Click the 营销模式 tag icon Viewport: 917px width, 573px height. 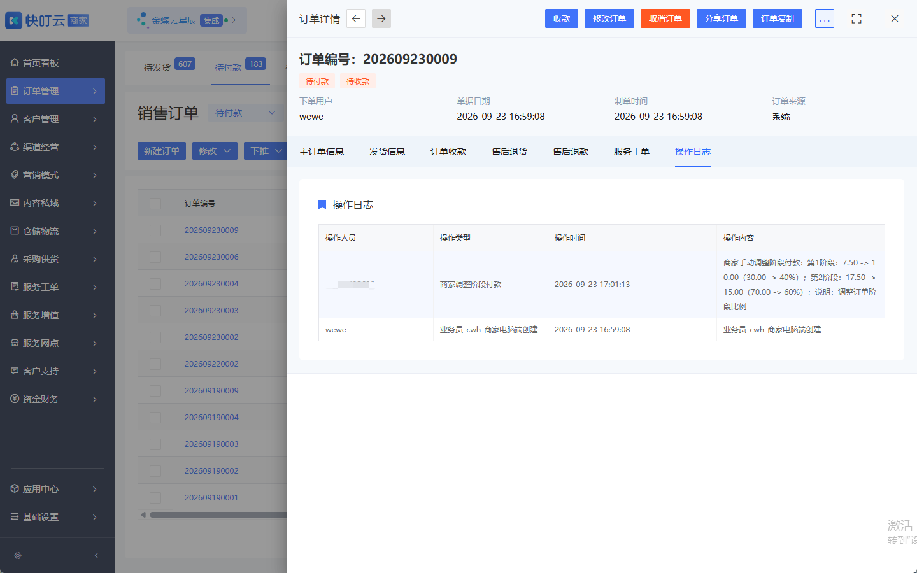[15, 174]
